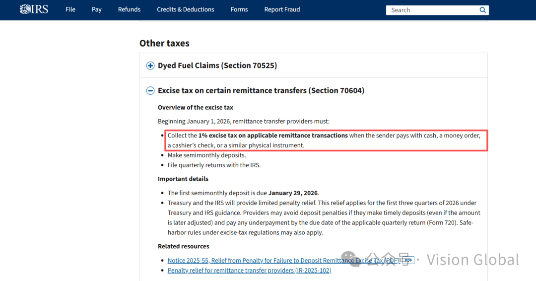The height and width of the screenshot is (281, 536).
Task: Click the search magnifying glass icon
Action: pos(482,10)
